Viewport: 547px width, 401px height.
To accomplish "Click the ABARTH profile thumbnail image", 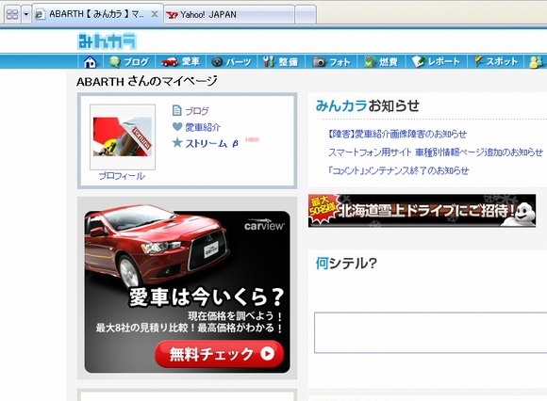I will pos(123,136).
